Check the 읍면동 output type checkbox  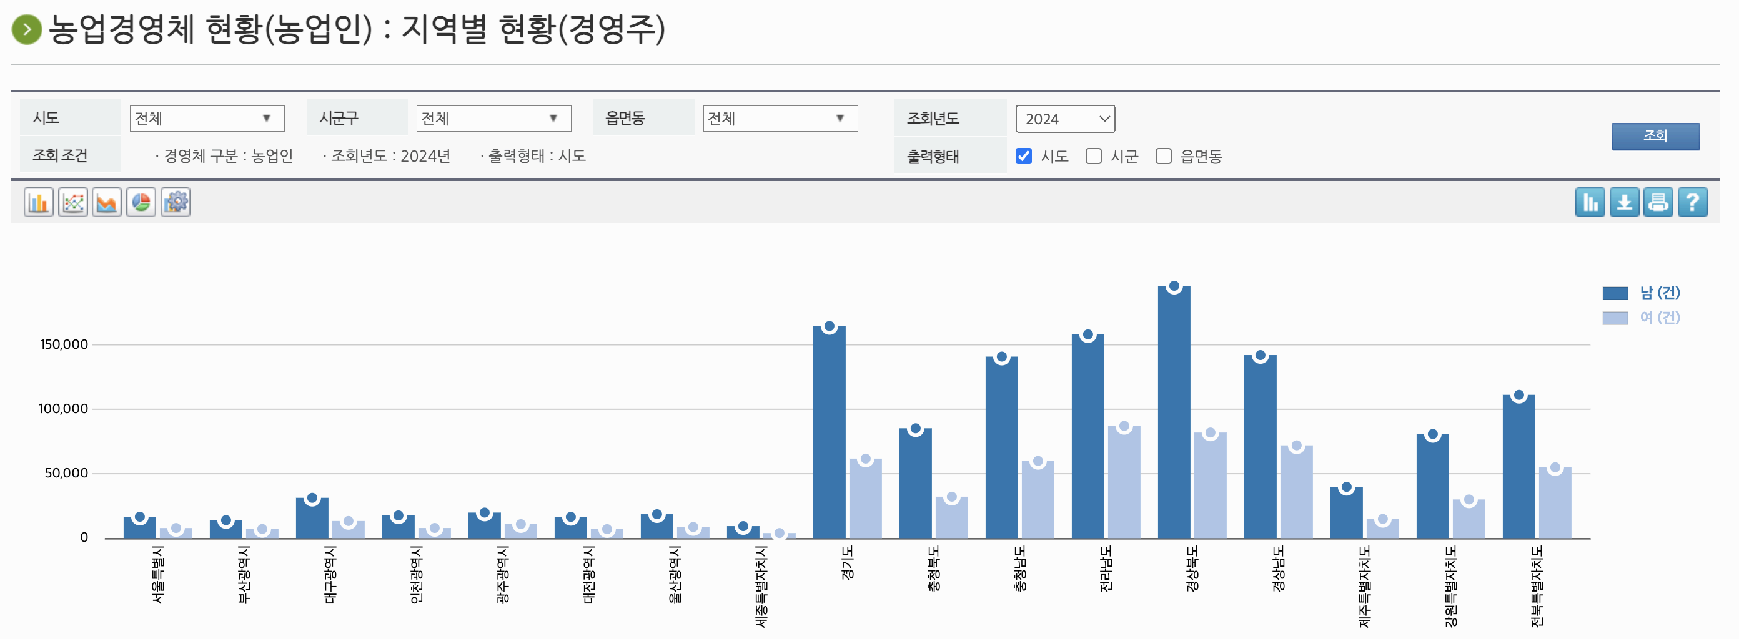1163,157
